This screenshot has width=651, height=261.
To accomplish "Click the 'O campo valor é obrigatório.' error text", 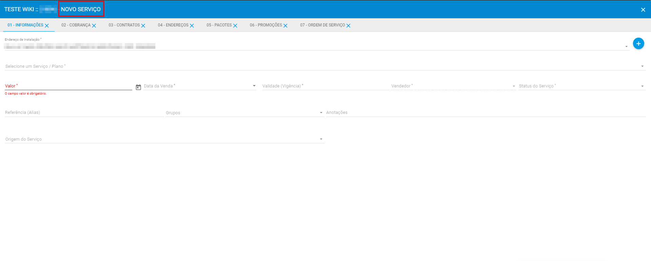I will 25,94.
